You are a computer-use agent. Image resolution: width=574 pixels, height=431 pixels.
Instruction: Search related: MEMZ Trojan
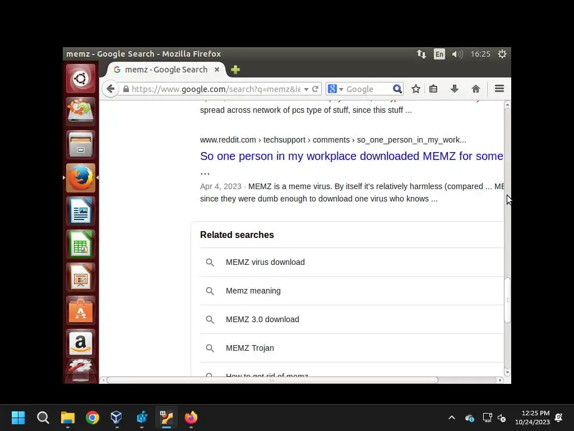(249, 348)
